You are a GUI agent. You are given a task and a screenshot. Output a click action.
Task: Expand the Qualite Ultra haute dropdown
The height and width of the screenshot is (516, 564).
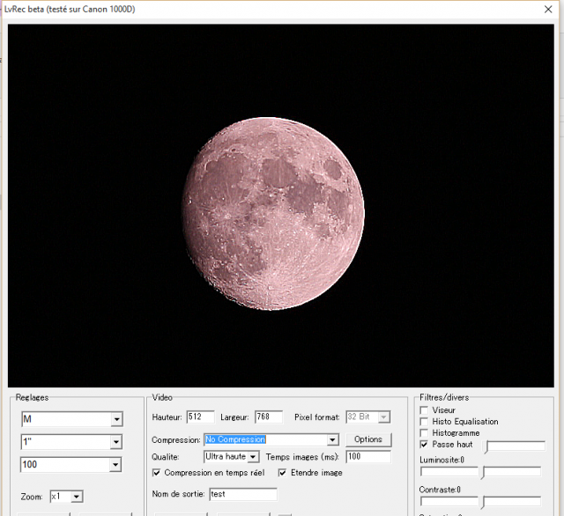click(253, 457)
